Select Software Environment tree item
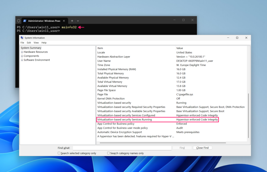Image resolution: width=267 pixels, height=172 pixels. point(37,60)
